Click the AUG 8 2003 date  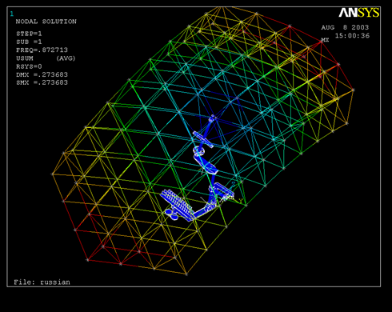coord(345,27)
